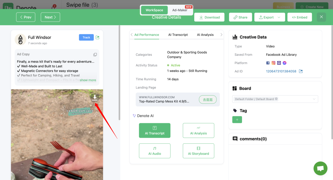333x180 pixels.
Task: Open the AI Analysis tab
Action: tap(205, 35)
